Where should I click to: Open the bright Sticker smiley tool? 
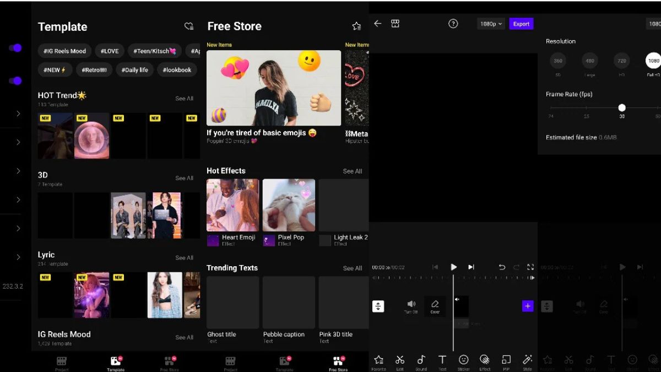(x=464, y=362)
